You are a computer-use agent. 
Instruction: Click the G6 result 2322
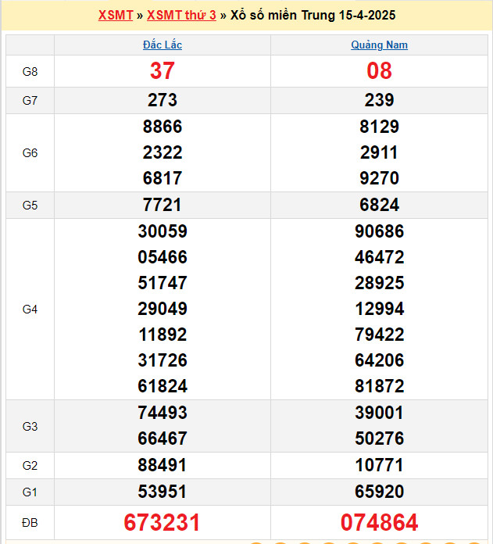point(163,152)
